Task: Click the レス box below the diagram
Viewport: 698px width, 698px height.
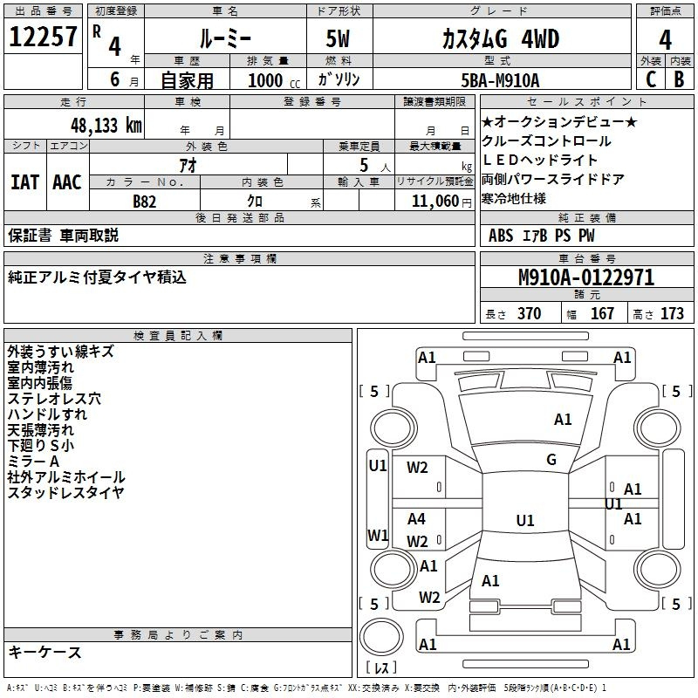Action: click(x=380, y=668)
